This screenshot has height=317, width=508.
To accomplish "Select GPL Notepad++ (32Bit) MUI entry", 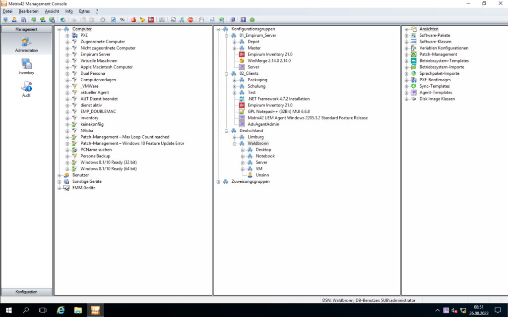I will [x=279, y=111].
